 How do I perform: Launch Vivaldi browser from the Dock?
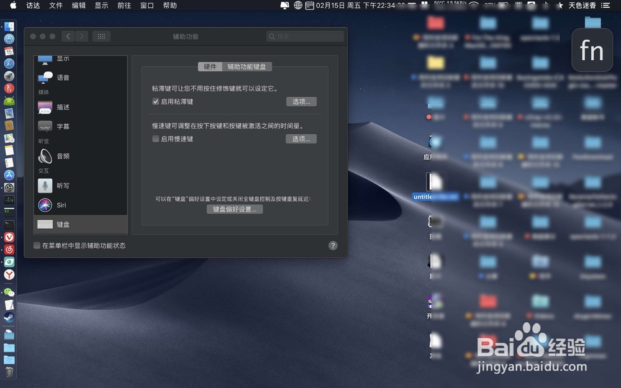point(9,237)
